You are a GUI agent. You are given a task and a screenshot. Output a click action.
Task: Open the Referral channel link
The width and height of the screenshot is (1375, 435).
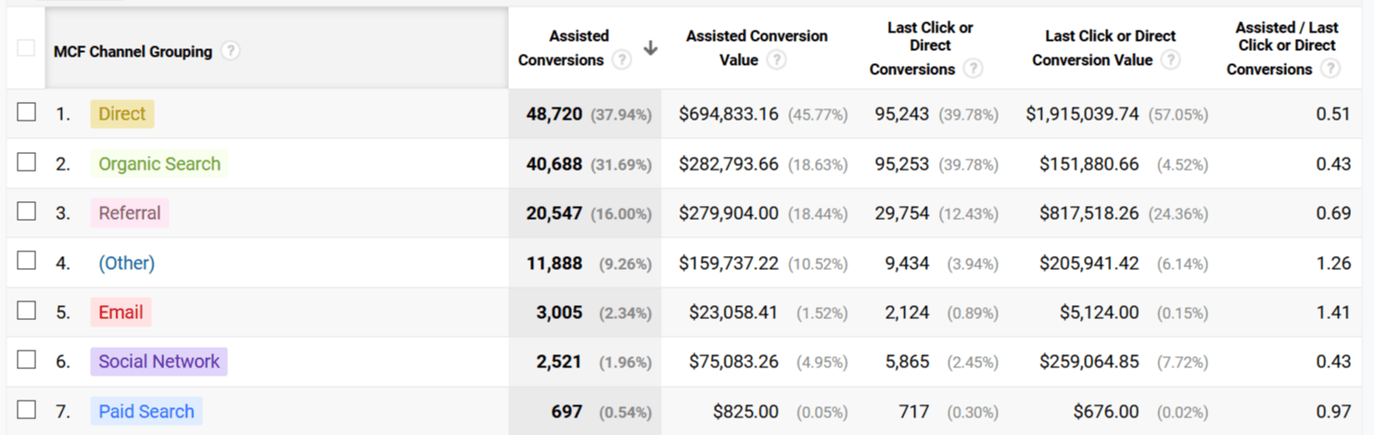[x=130, y=213]
